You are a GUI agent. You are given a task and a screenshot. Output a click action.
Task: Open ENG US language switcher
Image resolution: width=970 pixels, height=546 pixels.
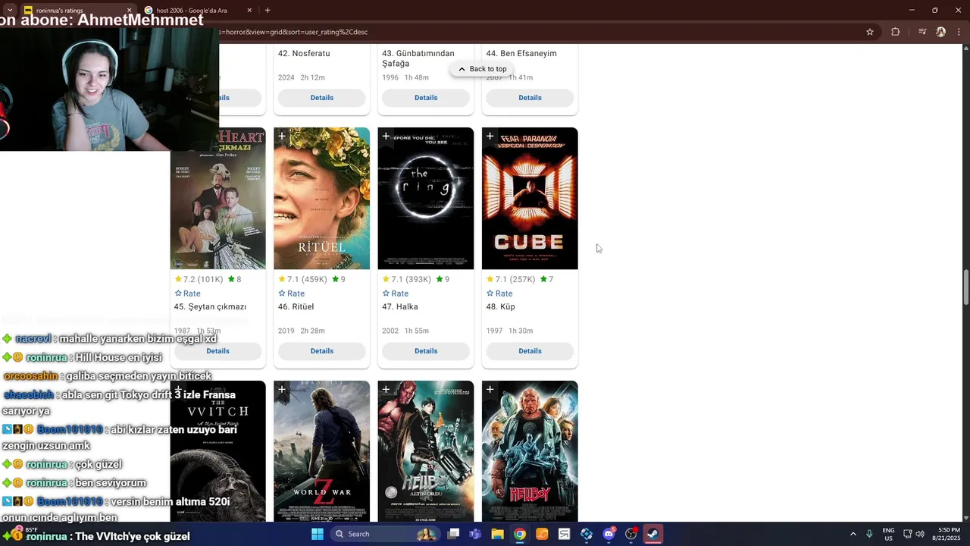click(888, 534)
